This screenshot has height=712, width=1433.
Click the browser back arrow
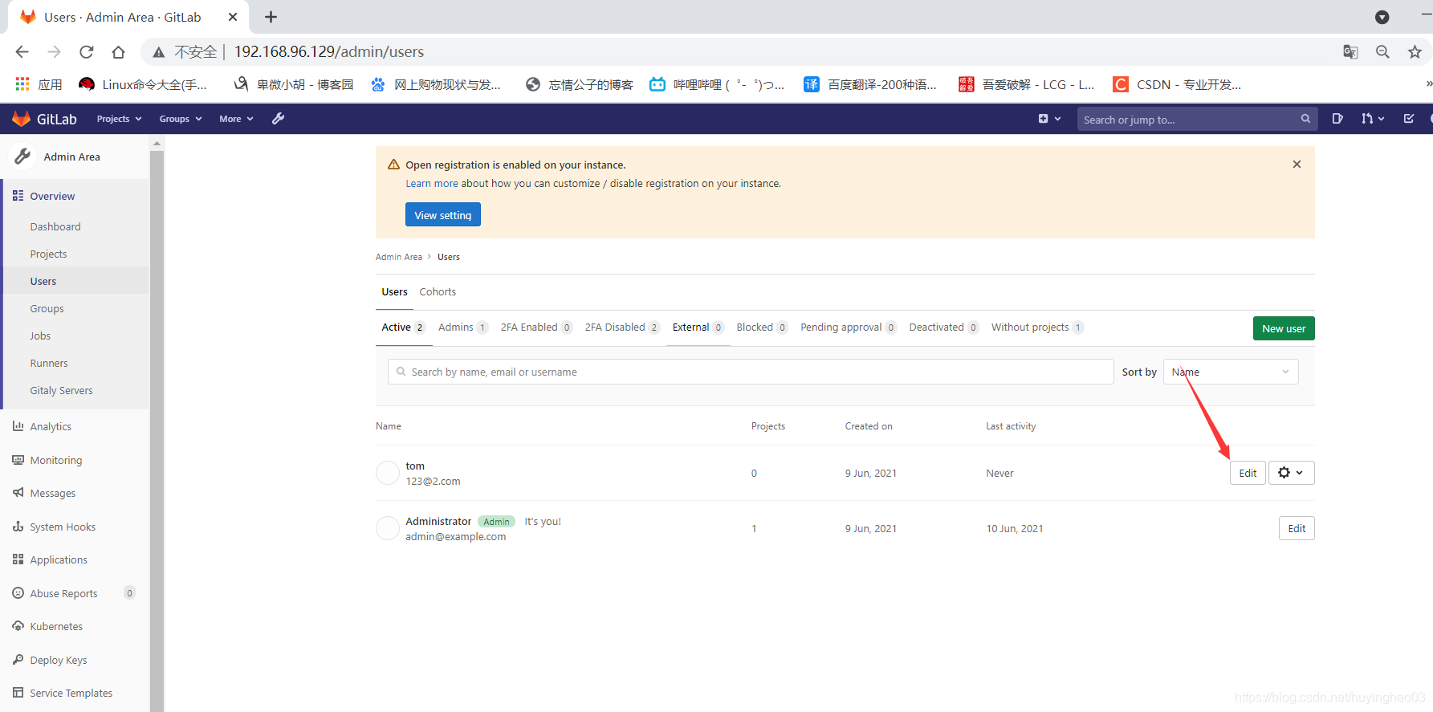point(22,52)
